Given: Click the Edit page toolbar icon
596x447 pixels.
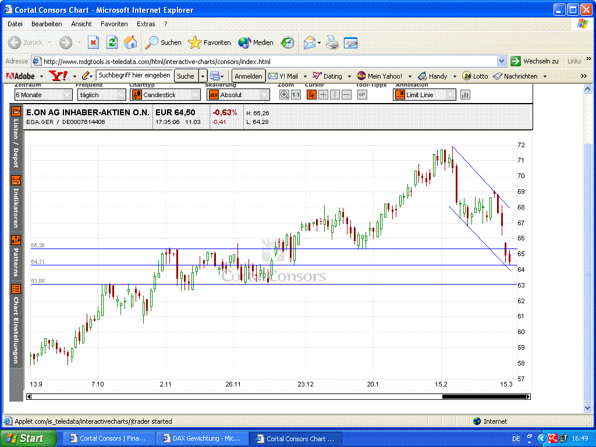Looking at the screenshot, I should [x=350, y=42].
